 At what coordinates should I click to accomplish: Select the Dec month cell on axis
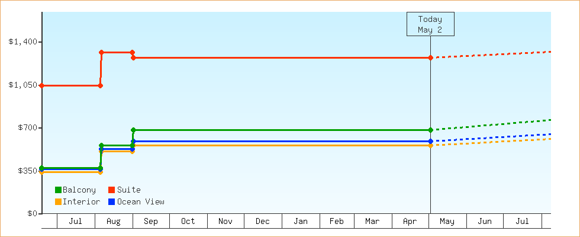click(263, 221)
